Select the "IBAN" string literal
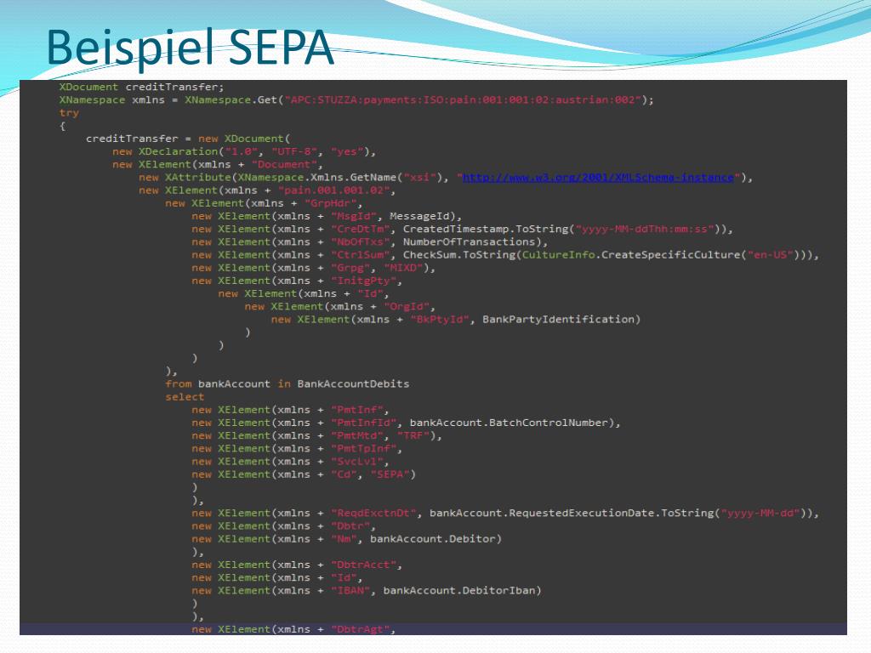Viewport: 871px width, 653px height. click(350, 591)
